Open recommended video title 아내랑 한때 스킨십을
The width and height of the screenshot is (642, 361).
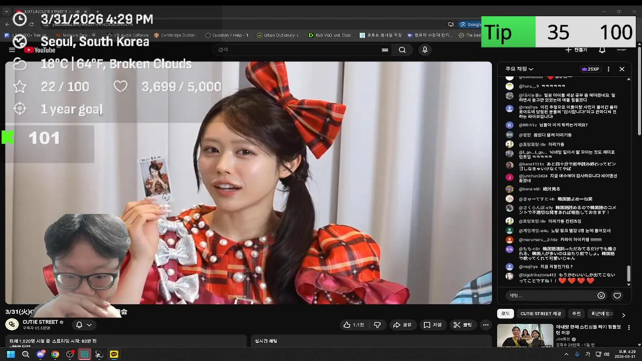588,329
